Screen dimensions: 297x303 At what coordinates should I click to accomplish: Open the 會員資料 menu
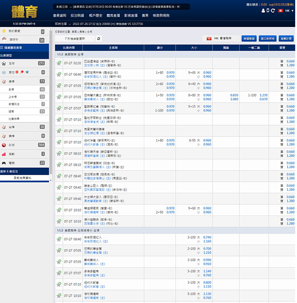pyautogui.click(x=60, y=15)
